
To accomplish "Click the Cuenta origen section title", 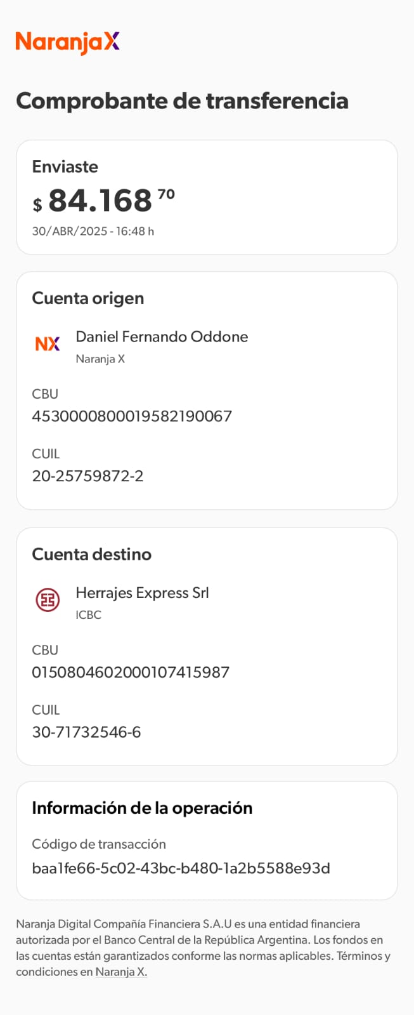I will pos(88,298).
